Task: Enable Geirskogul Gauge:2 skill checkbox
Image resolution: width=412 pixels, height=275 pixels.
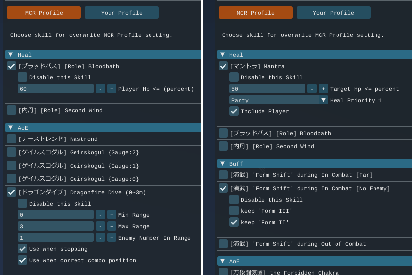Action: [x=11, y=152]
